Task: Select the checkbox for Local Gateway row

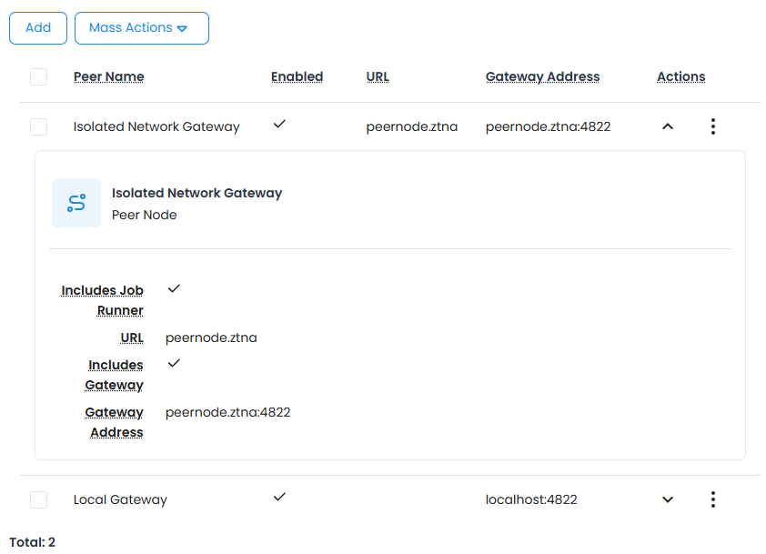Action: point(38,499)
